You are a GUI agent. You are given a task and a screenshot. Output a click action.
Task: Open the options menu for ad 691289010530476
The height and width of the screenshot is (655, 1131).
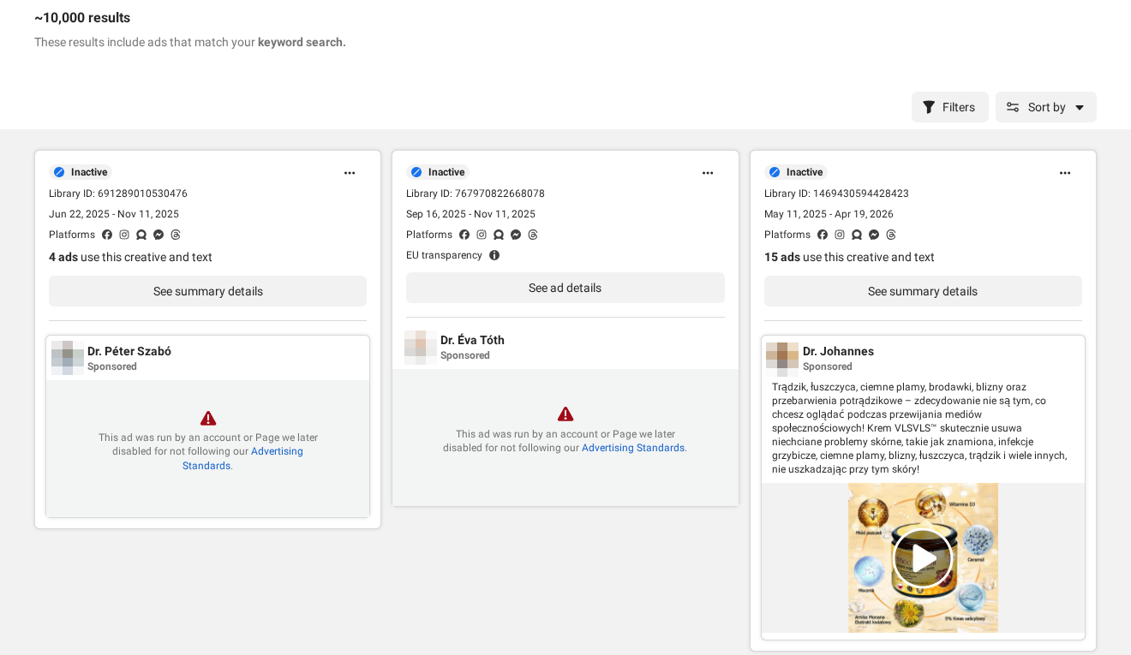click(x=350, y=173)
